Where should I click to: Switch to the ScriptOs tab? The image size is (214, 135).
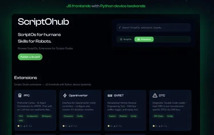point(125,39)
